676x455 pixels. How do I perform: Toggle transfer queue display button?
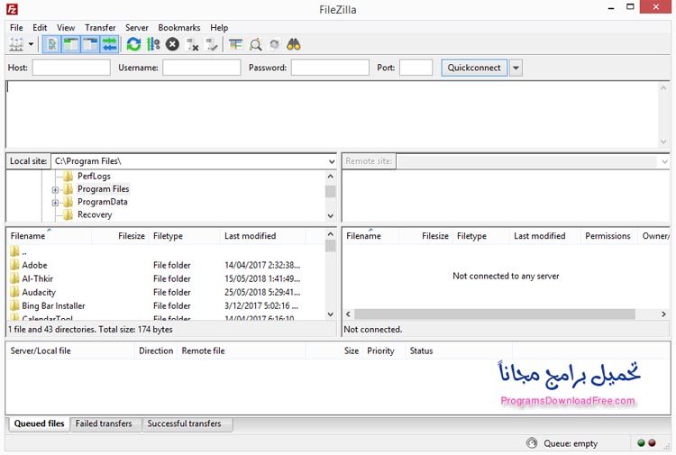(x=109, y=44)
